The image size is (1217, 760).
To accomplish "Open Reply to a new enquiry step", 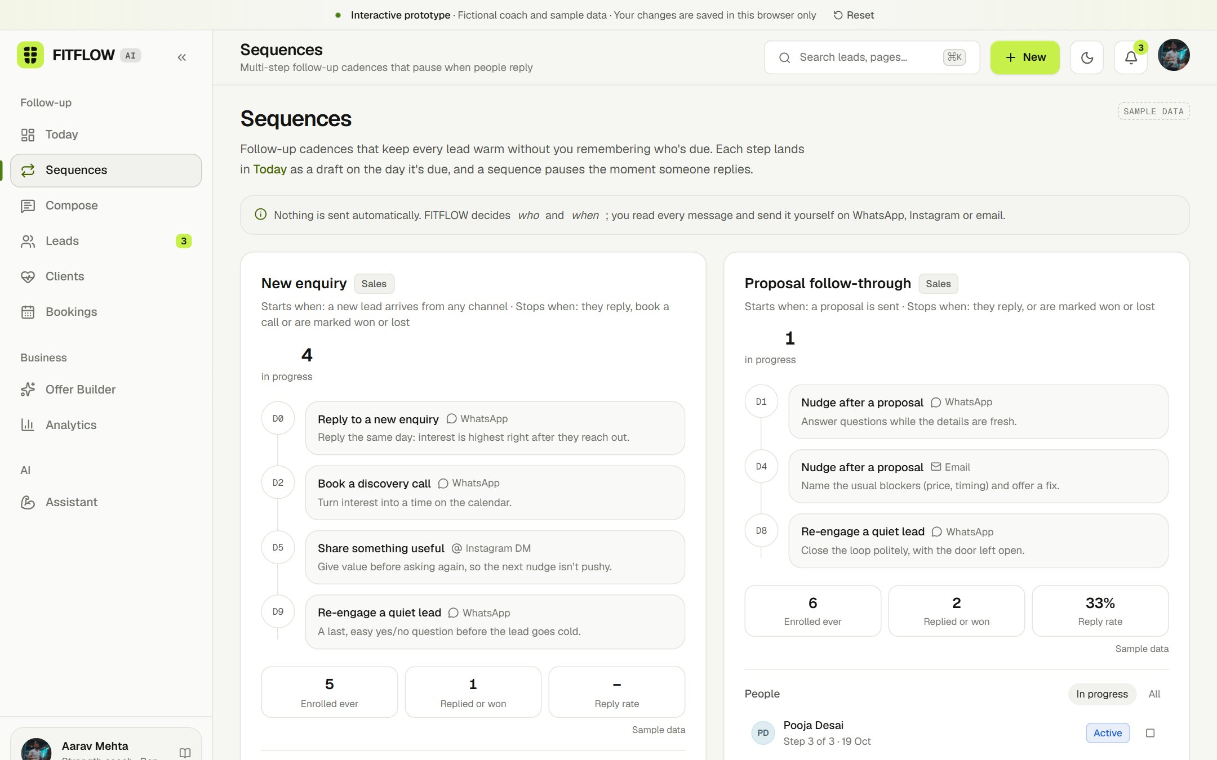I will point(495,428).
